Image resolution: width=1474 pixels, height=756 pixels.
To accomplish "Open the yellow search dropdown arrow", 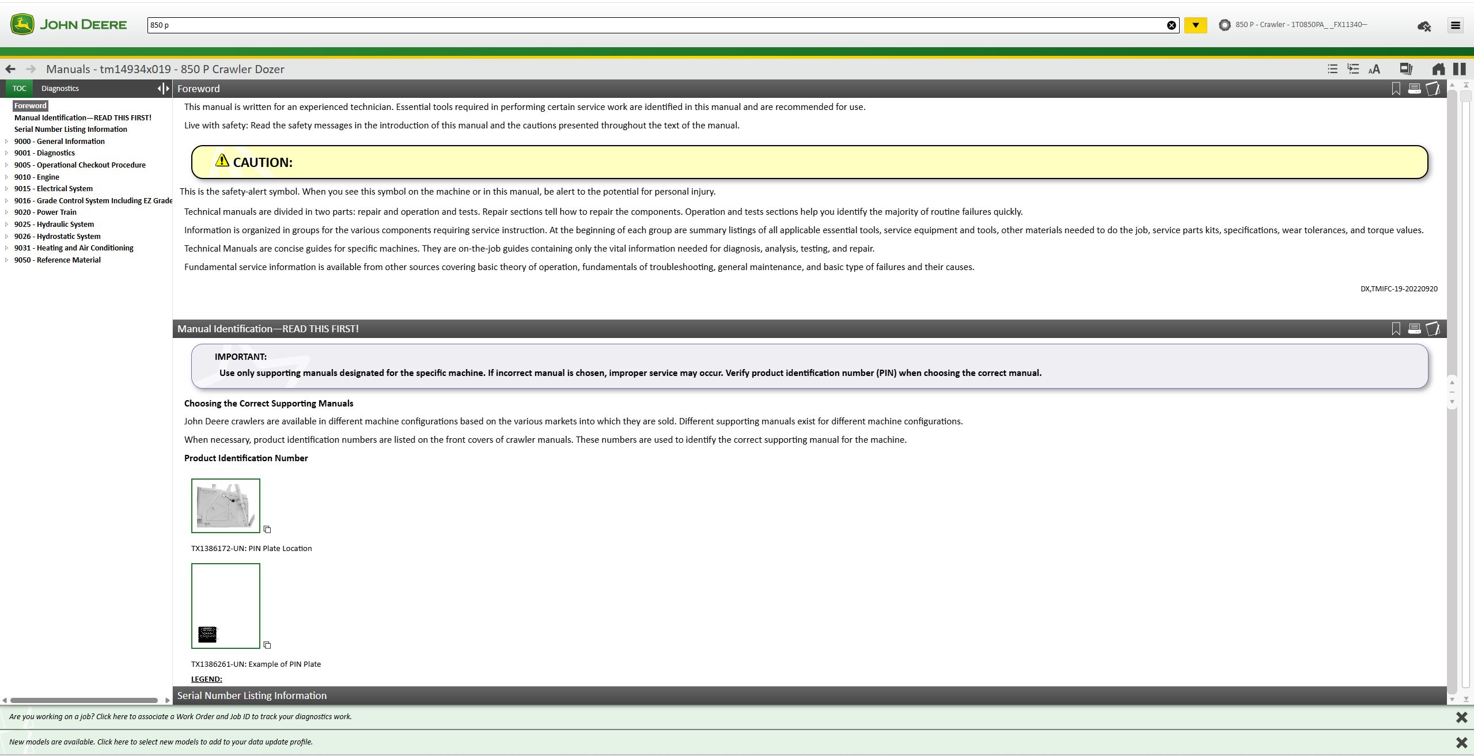I will [1195, 25].
